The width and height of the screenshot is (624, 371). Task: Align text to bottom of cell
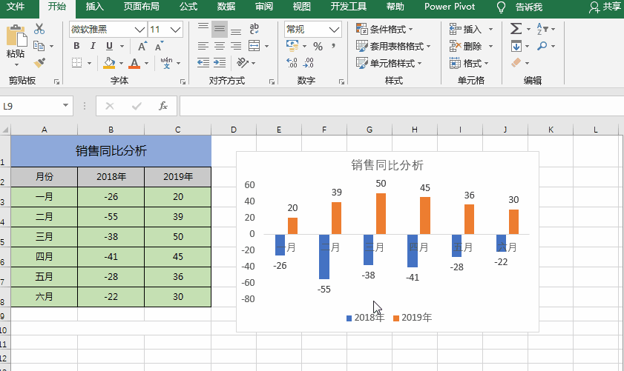point(236,31)
